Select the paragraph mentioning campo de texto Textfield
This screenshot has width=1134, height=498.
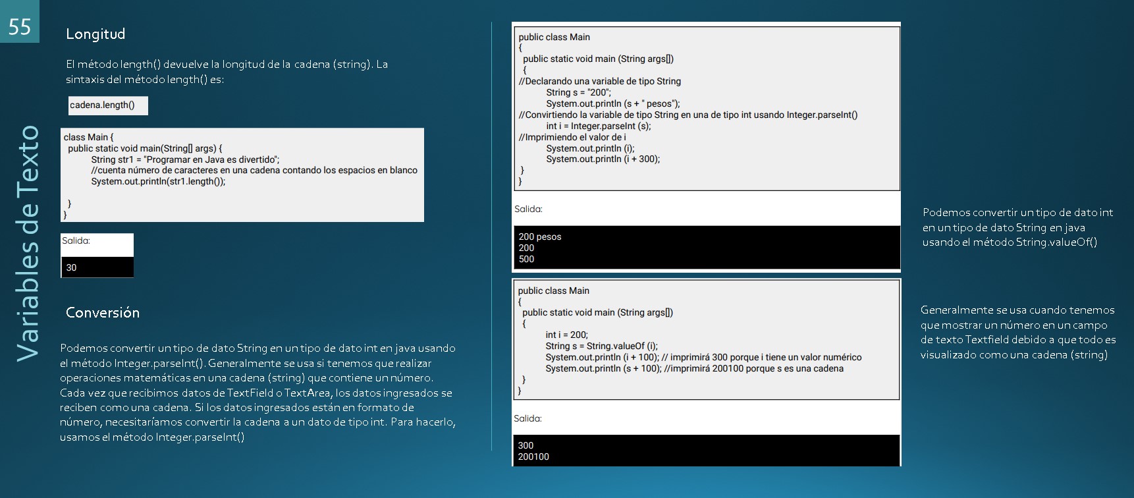1017,332
